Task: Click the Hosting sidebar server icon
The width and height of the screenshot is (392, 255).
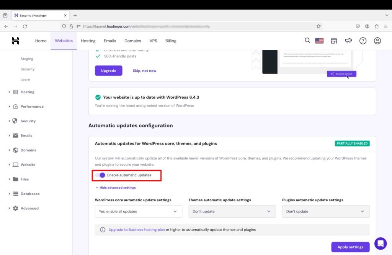Action: tap(15, 92)
